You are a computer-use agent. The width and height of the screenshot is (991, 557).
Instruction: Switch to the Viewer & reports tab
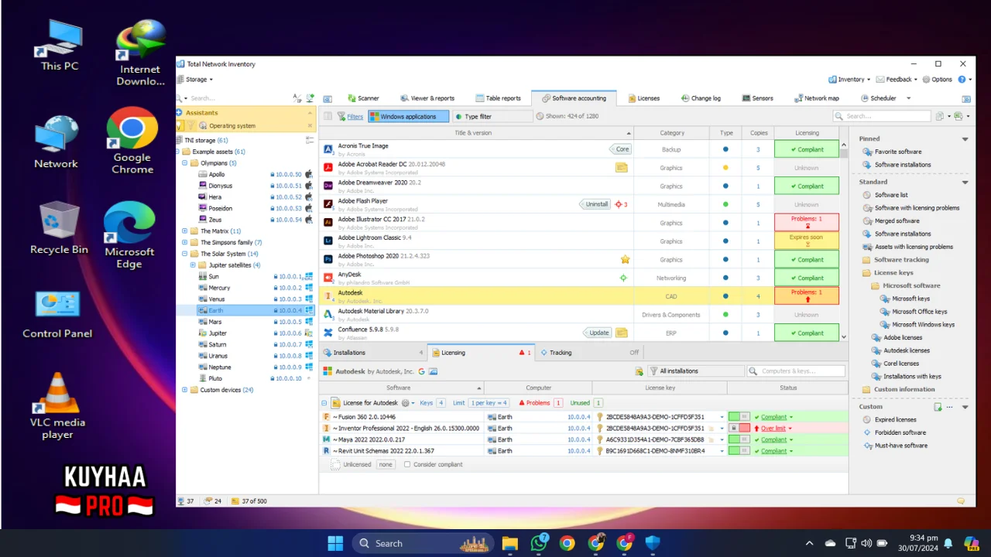(427, 98)
